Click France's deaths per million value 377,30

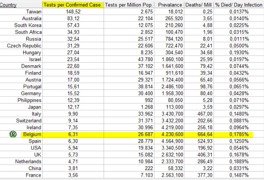[x=205, y=175]
